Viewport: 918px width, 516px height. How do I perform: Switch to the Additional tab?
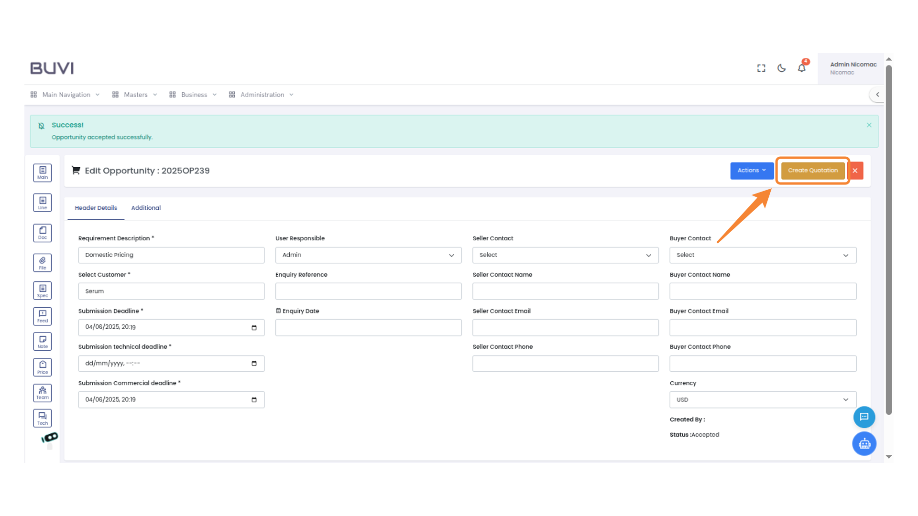click(146, 208)
